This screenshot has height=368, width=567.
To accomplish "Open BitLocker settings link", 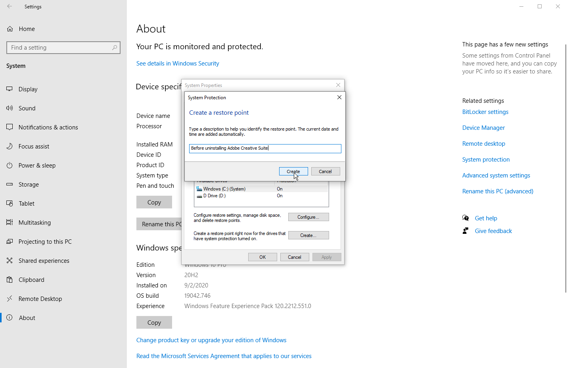I will (x=485, y=112).
